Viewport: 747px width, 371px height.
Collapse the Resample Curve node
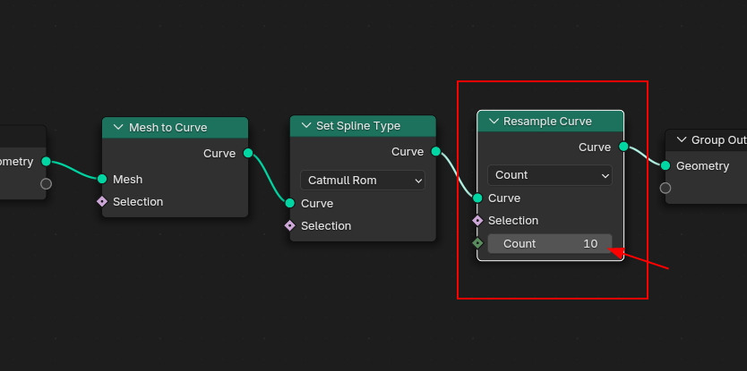(494, 122)
